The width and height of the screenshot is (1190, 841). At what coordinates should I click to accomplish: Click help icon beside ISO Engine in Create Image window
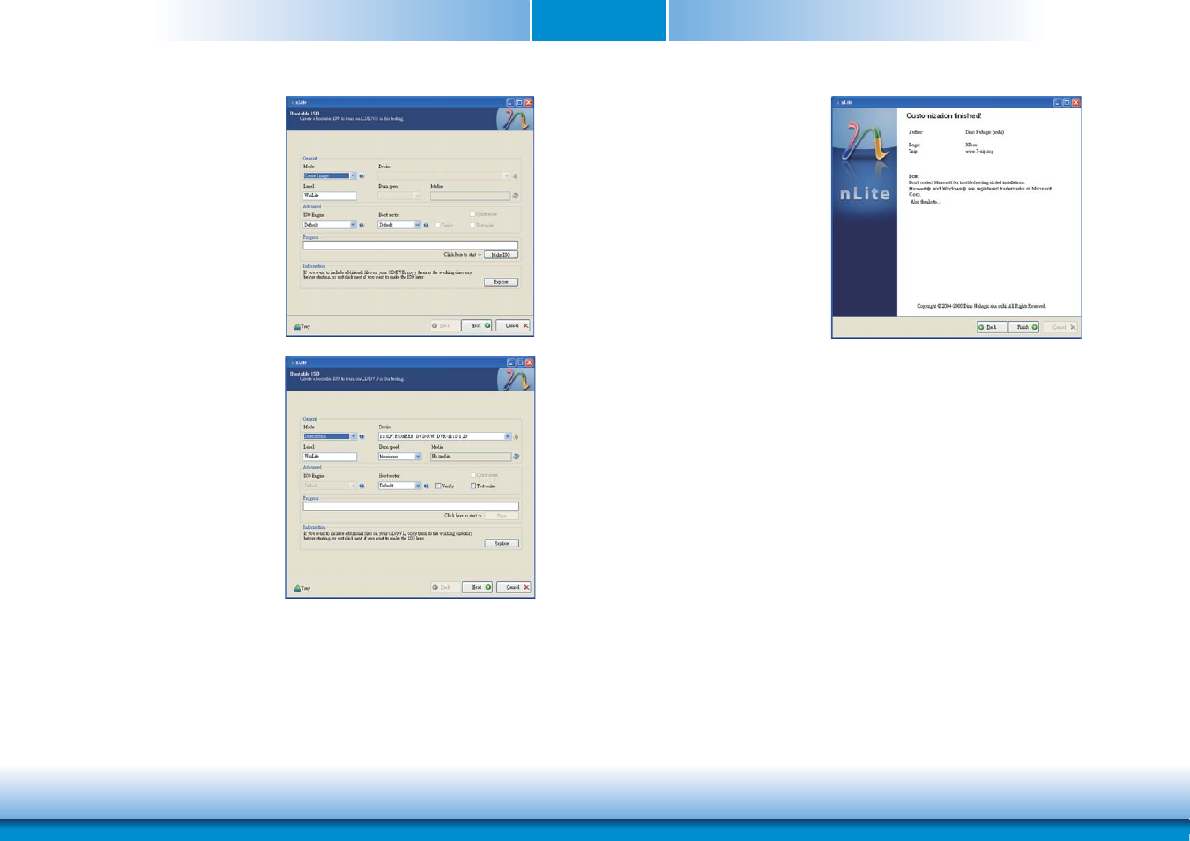[x=361, y=225]
